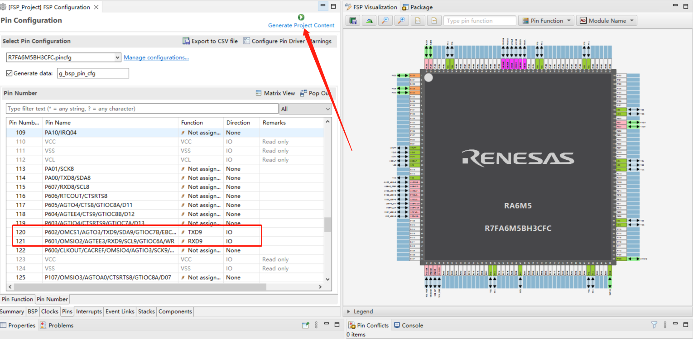Zoom out of the package view

385,21
